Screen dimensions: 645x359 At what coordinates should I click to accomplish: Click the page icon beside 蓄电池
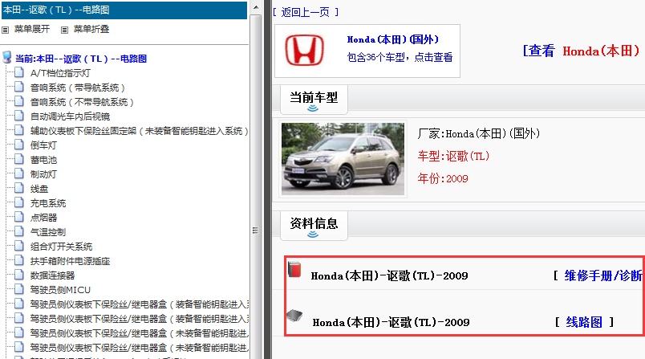(x=19, y=159)
